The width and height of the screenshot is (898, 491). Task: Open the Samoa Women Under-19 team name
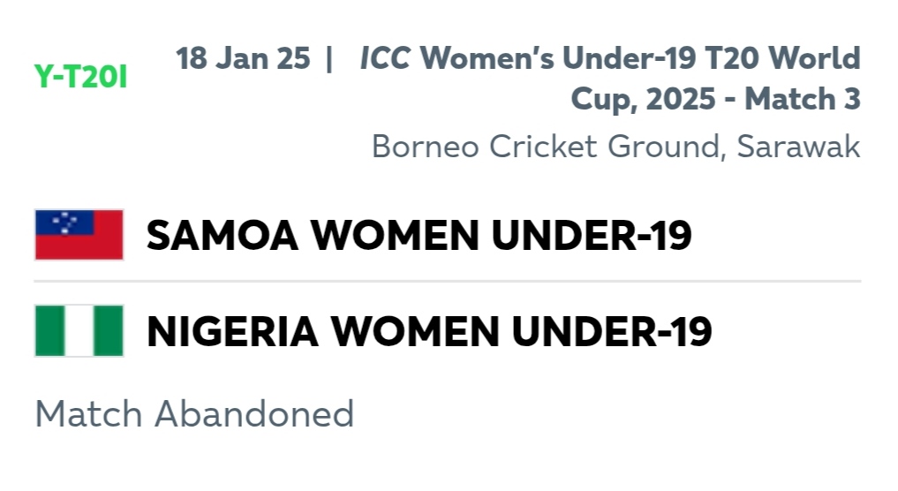coord(419,236)
